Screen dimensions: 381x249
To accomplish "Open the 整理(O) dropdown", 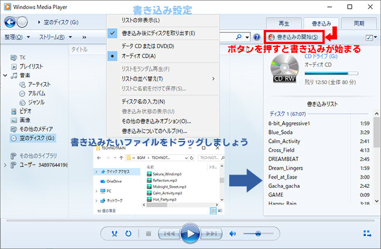I will click(17, 37).
